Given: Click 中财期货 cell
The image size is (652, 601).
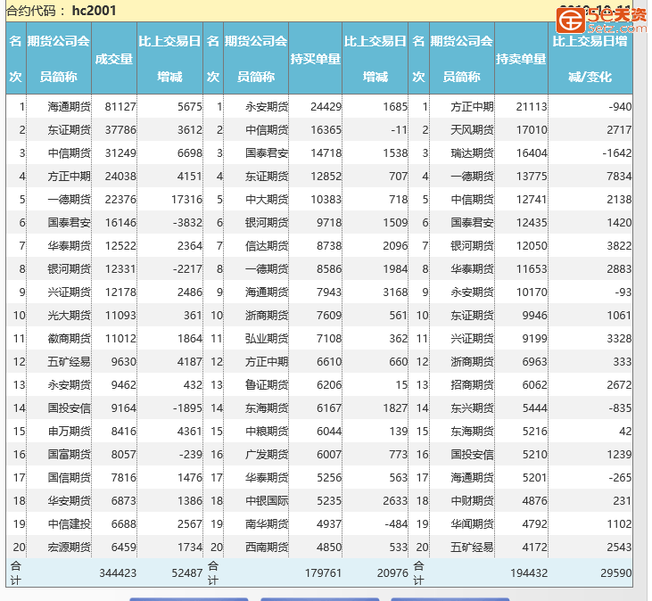Looking at the screenshot, I should [472, 501].
